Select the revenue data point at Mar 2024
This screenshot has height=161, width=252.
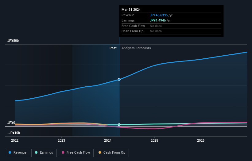119,80
